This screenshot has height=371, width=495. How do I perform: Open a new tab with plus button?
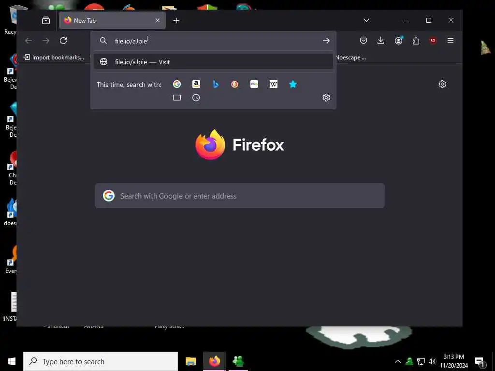tap(176, 20)
